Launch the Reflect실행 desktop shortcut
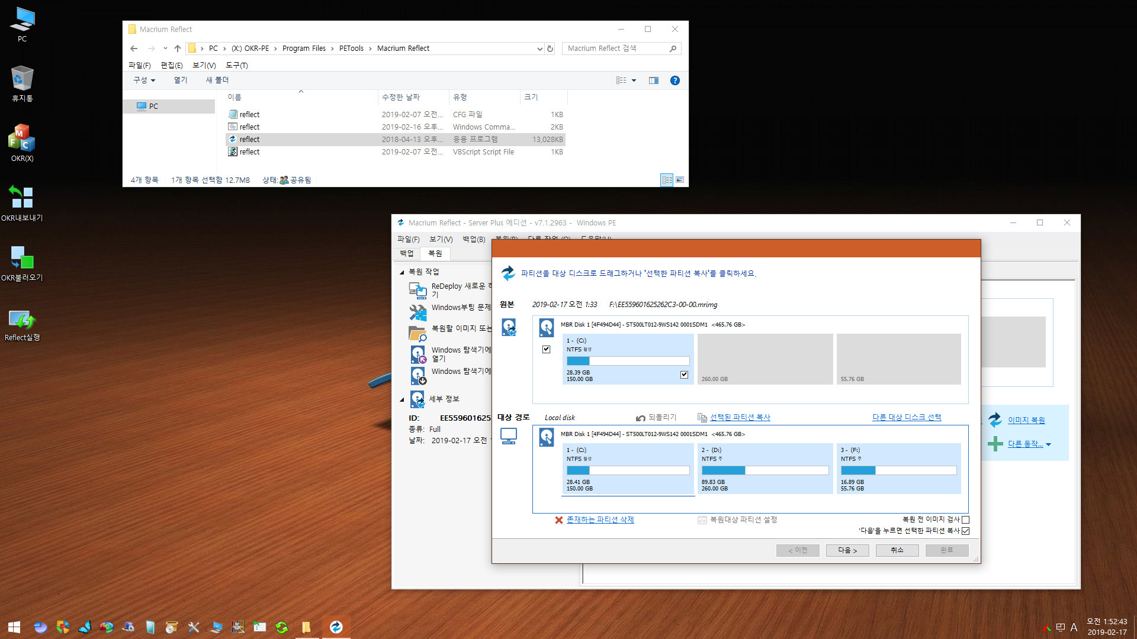The height and width of the screenshot is (639, 1137). click(22, 324)
